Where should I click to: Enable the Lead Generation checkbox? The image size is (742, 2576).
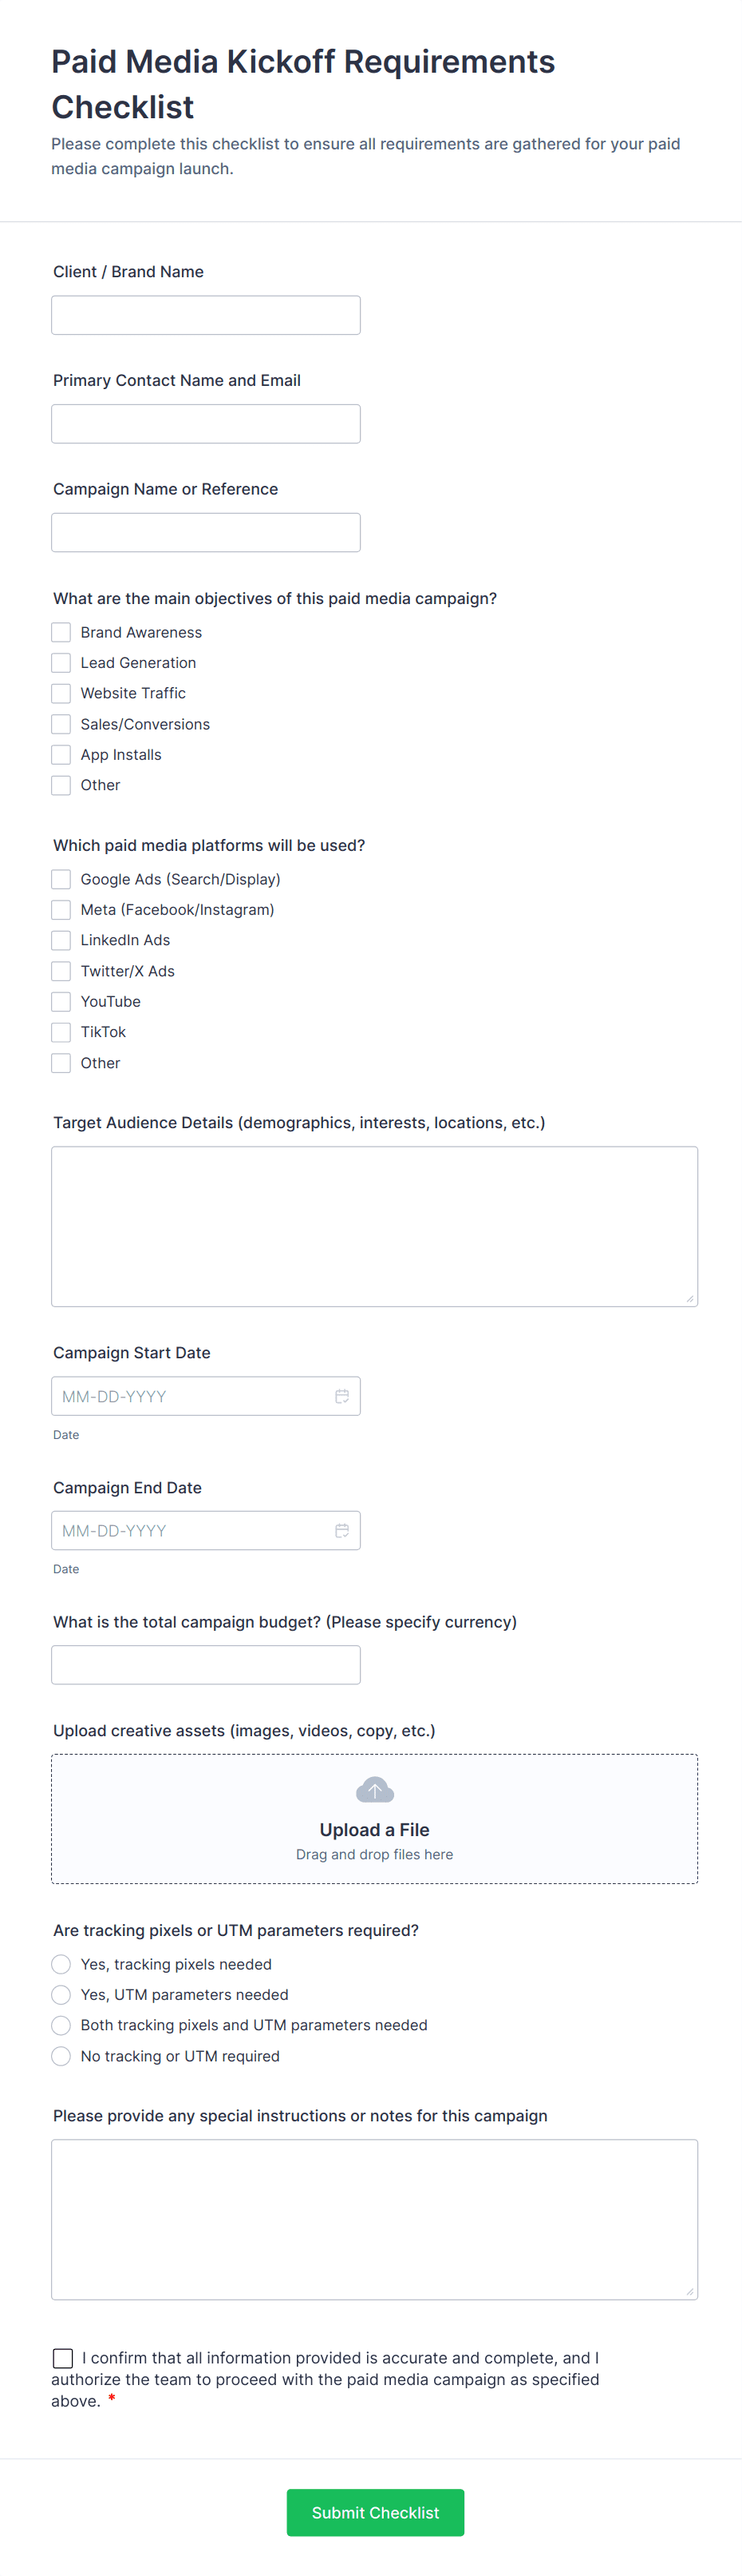pos(61,662)
